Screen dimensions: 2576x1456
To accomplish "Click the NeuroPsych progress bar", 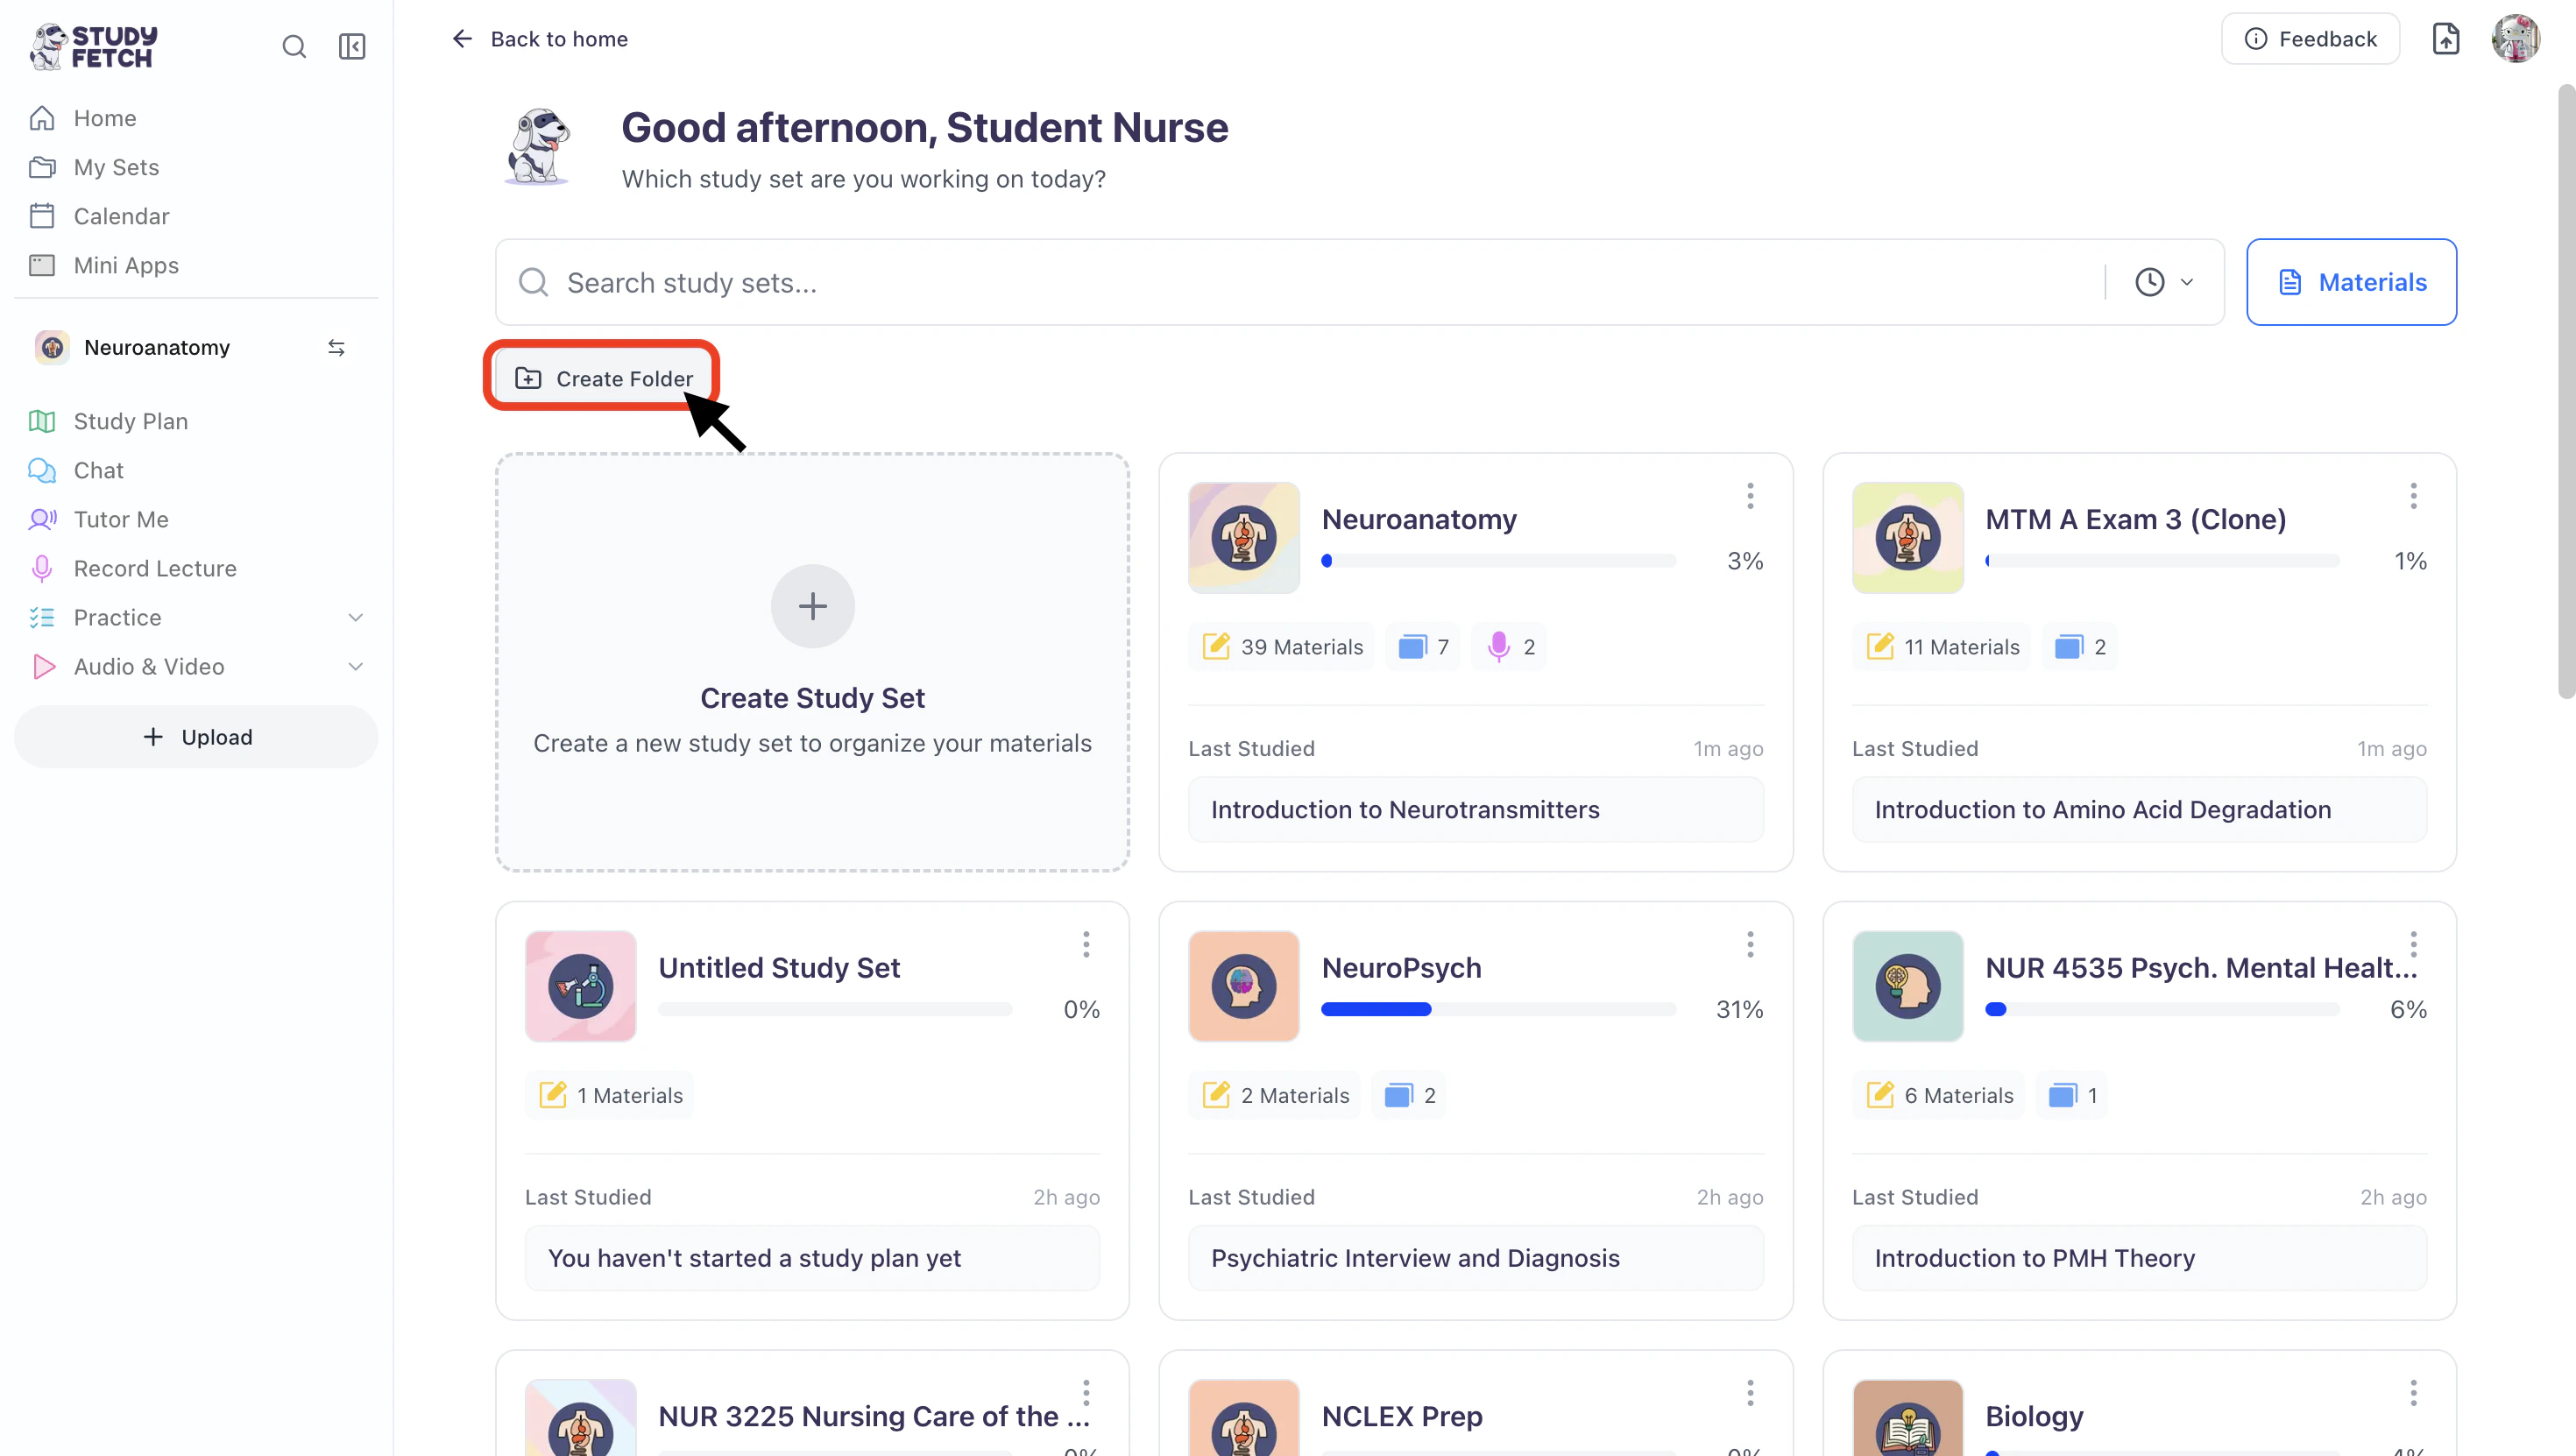I will click(1498, 1009).
